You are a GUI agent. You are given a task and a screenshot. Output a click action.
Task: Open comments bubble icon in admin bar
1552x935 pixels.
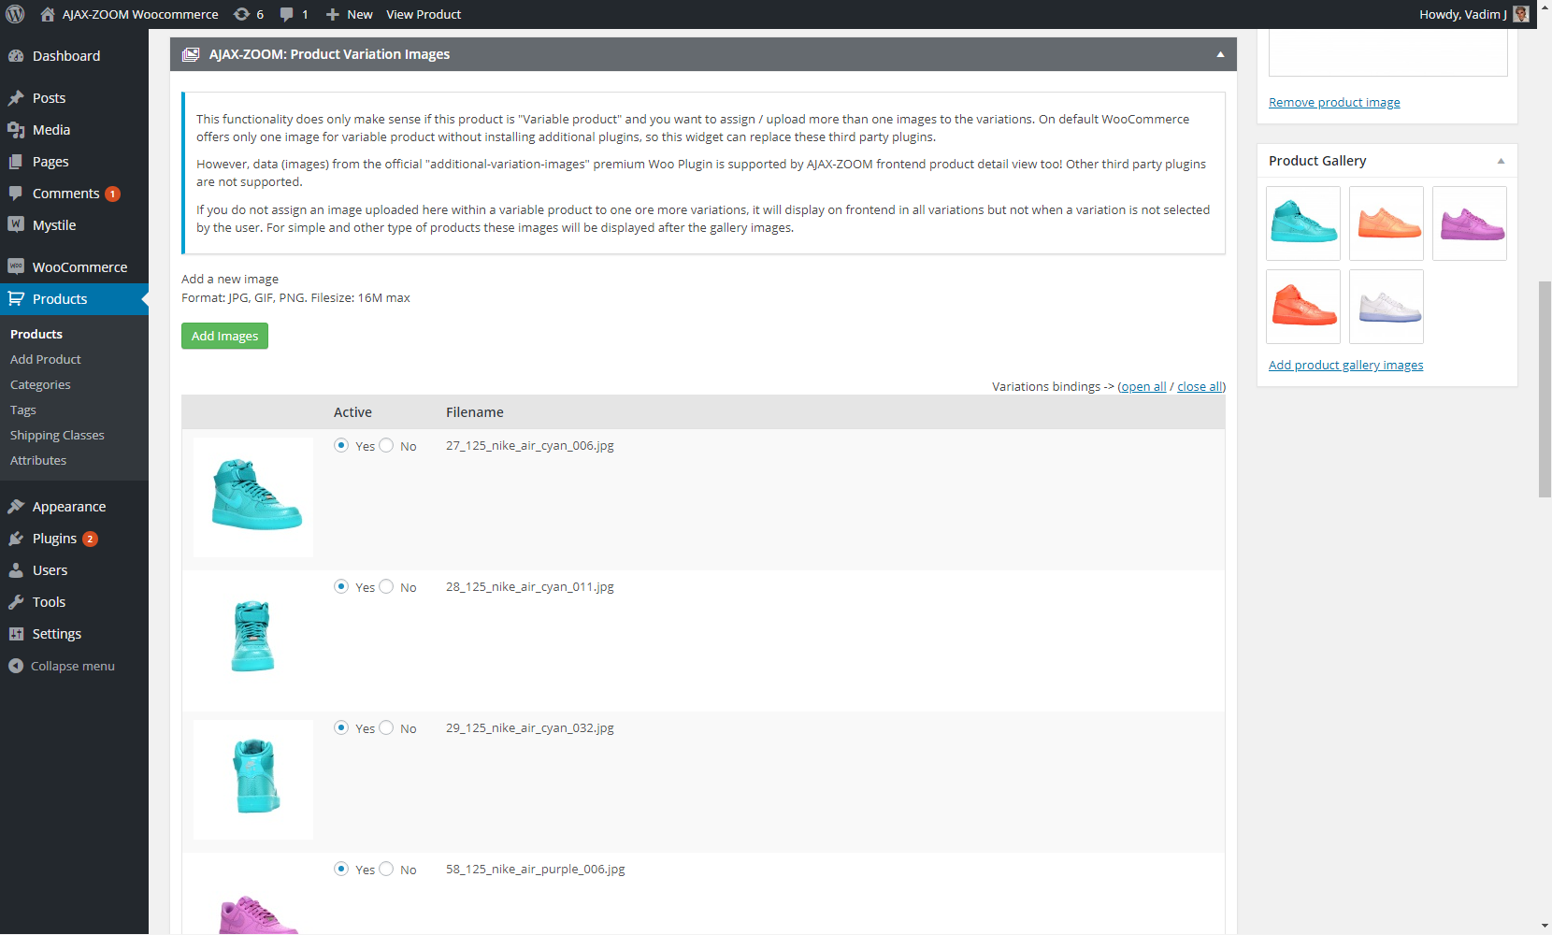[287, 14]
